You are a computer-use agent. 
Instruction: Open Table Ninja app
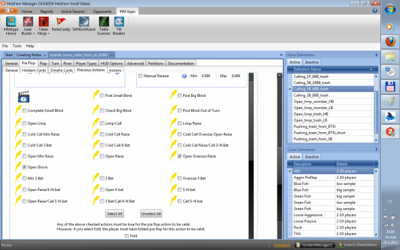coord(43,26)
